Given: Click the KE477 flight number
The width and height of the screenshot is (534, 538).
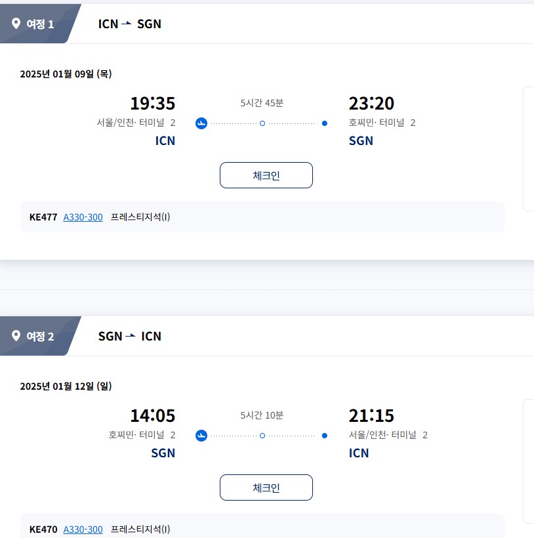Looking at the screenshot, I should (43, 217).
